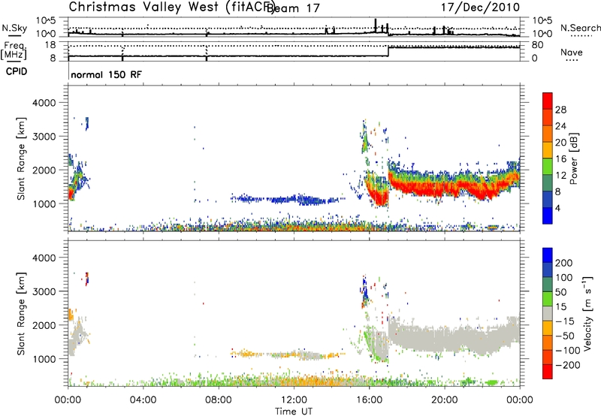Click the red bottom of the velocity colorbar
Viewport: 601px width, 416px height.
click(x=548, y=372)
